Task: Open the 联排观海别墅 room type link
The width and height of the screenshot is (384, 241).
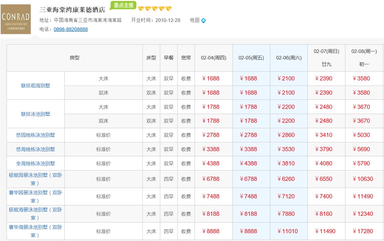Action: (36, 86)
